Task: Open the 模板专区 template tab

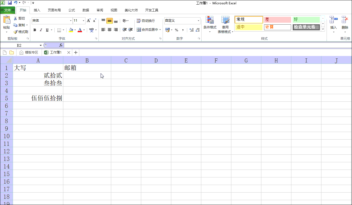Action: coord(29,52)
